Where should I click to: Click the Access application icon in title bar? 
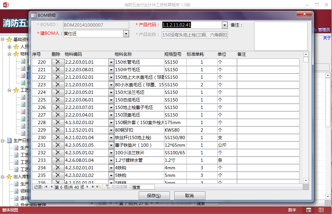(6, 5)
